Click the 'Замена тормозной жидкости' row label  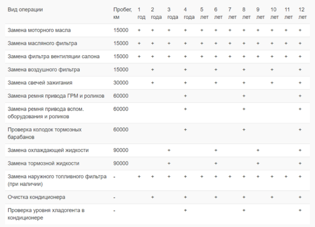tap(44, 163)
